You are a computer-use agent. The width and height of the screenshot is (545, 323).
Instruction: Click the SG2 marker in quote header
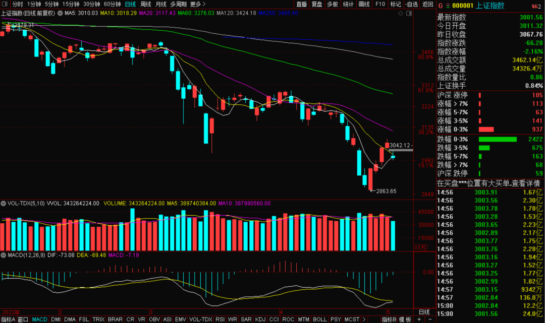[536, 6]
